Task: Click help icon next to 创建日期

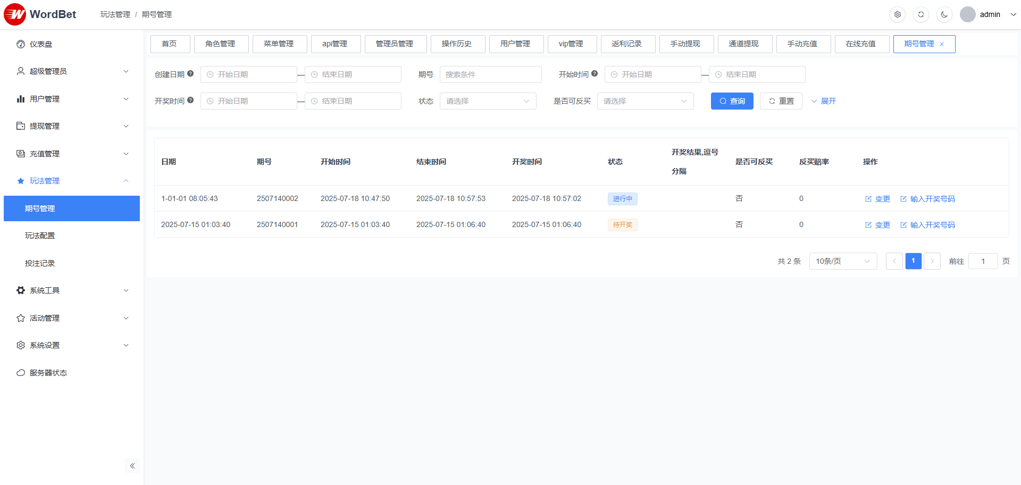Action: (190, 74)
